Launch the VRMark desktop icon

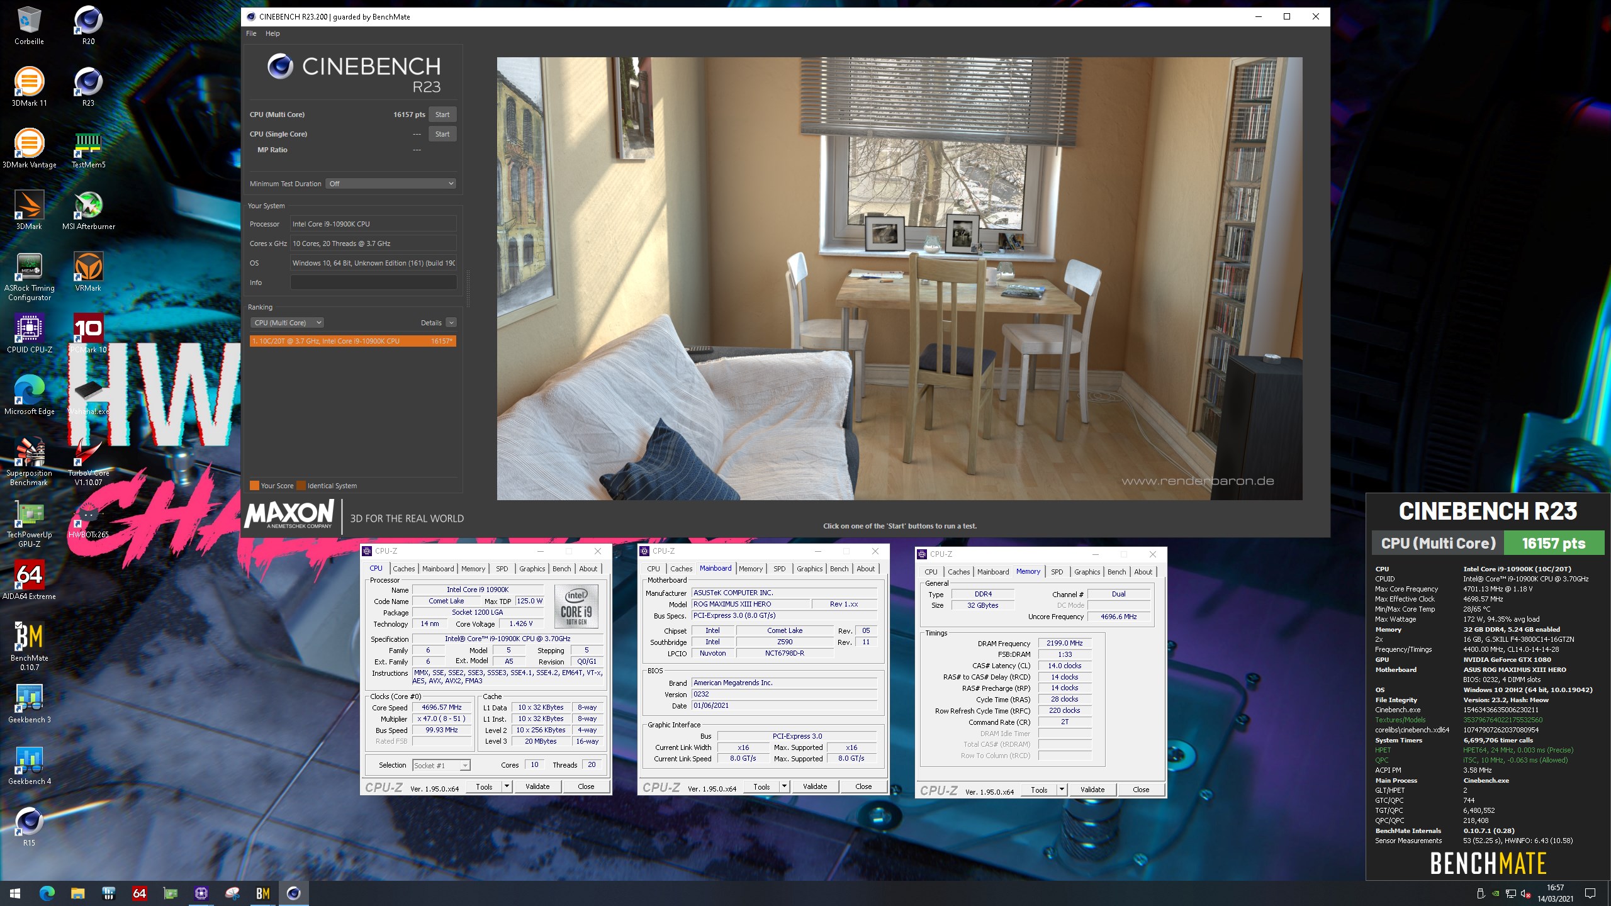pyautogui.click(x=88, y=272)
